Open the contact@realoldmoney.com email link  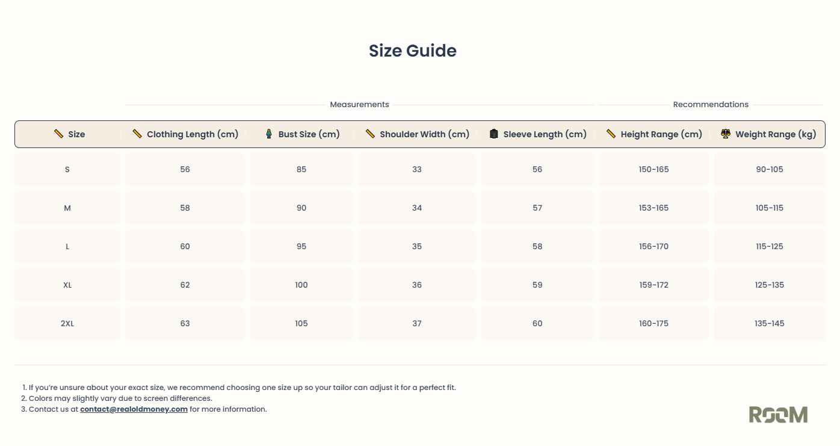point(134,409)
